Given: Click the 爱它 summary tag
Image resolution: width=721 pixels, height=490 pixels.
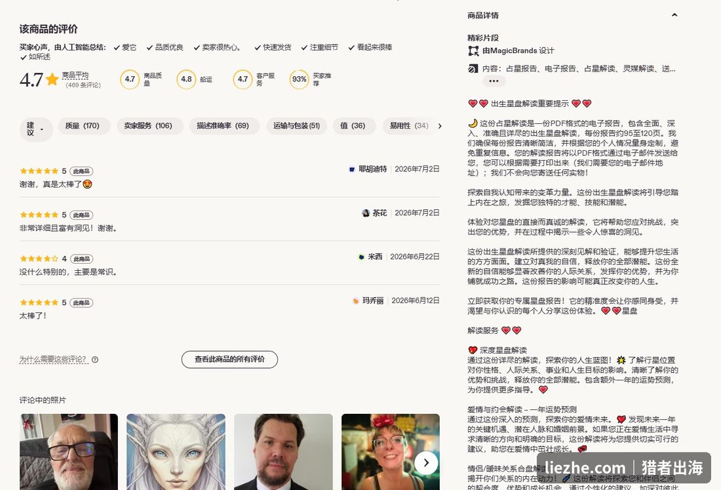Looking at the screenshot, I should pos(125,47).
